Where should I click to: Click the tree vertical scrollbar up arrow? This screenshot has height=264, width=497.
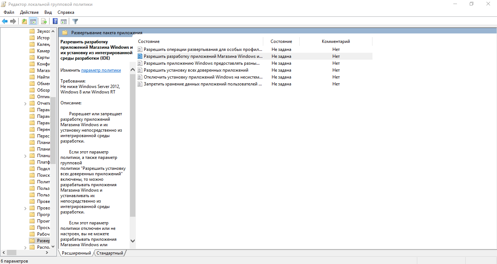(53, 31)
